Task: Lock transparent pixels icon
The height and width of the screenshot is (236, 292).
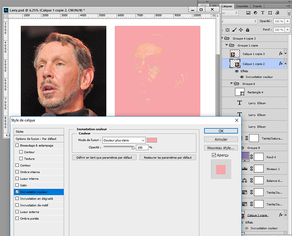Action: [228, 30]
